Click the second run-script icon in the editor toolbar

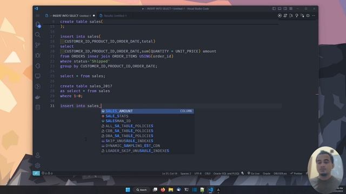tap(285, 16)
